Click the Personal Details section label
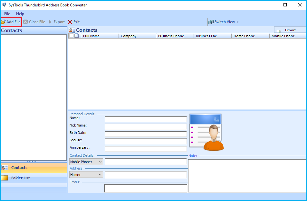The height and width of the screenshot is (201, 307). tap(82, 114)
